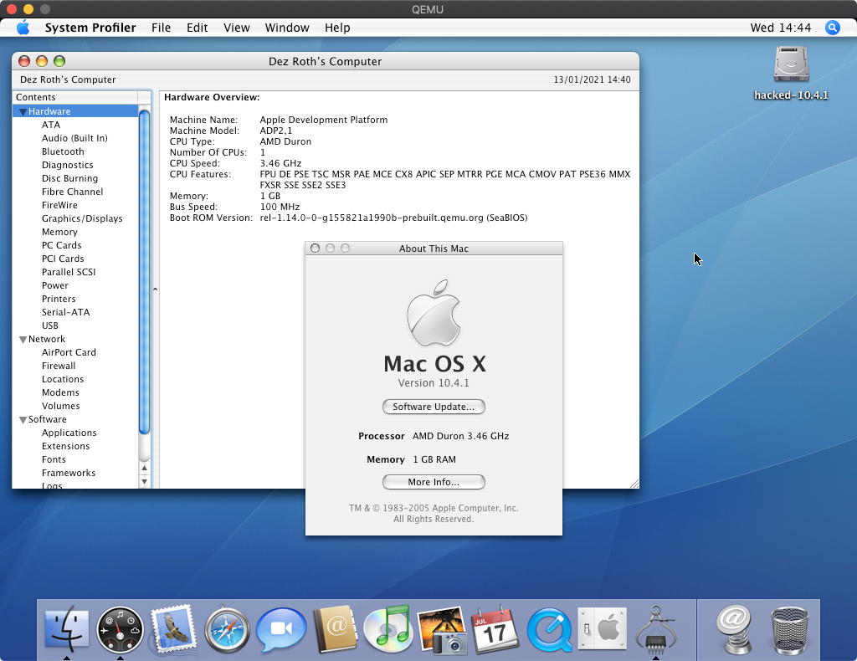
Task: Select AirPort Card under Network
Action: [69, 352]
